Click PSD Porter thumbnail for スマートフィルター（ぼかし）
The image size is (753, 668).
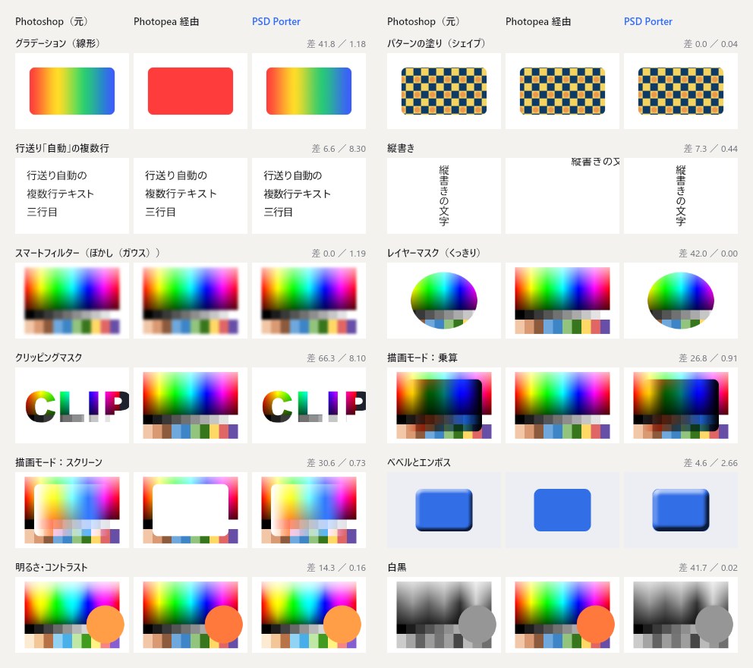(309, 301)
